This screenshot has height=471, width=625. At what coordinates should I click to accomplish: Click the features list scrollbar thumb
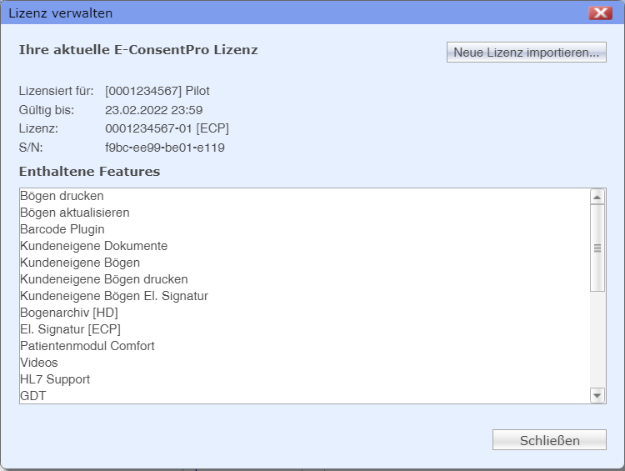click(x=597, y=248)
